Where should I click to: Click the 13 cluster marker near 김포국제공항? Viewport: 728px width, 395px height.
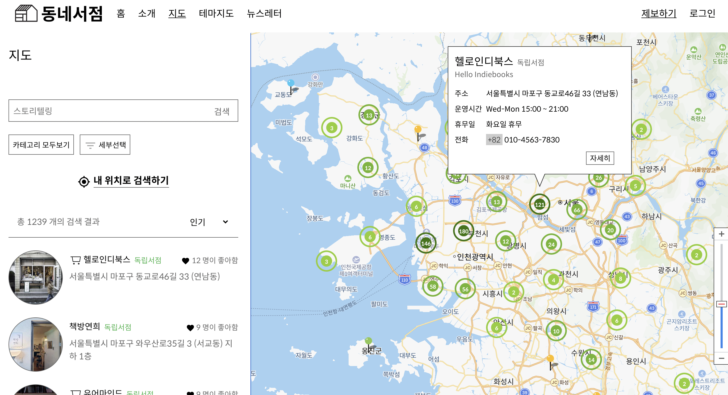(x=496, y=201)
